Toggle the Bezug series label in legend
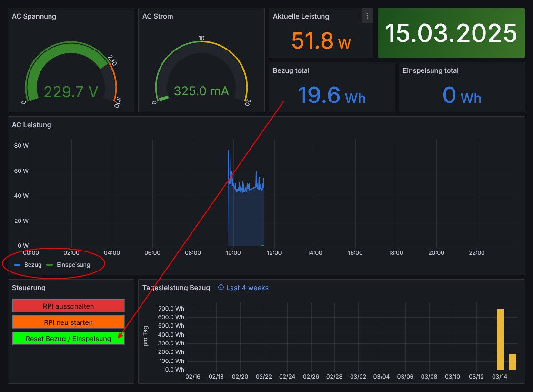This screenshot has width=533, height=392. tap(33, 265)
